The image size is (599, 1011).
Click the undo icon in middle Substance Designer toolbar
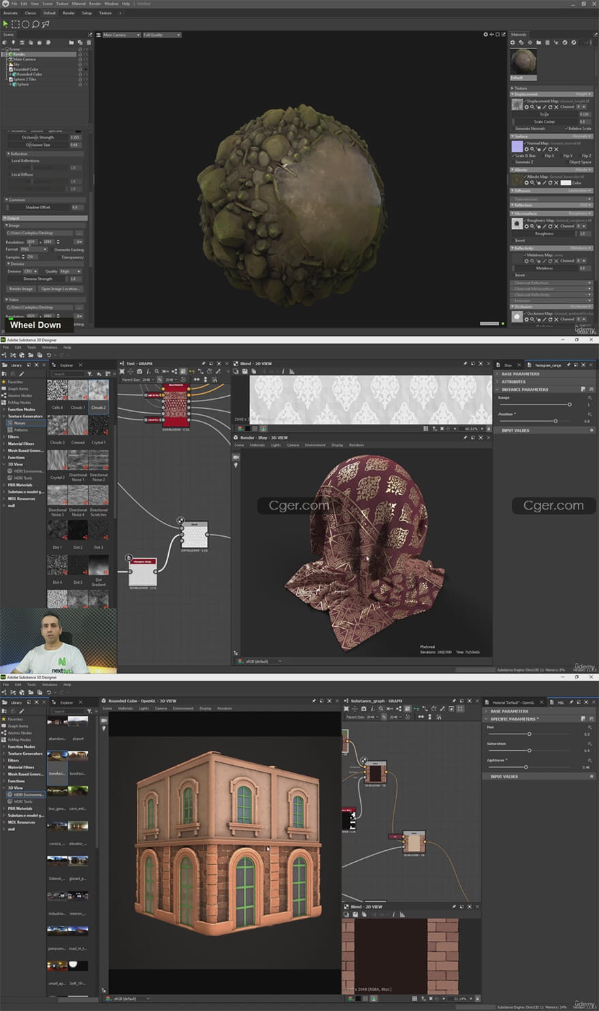tap(48, 355)
